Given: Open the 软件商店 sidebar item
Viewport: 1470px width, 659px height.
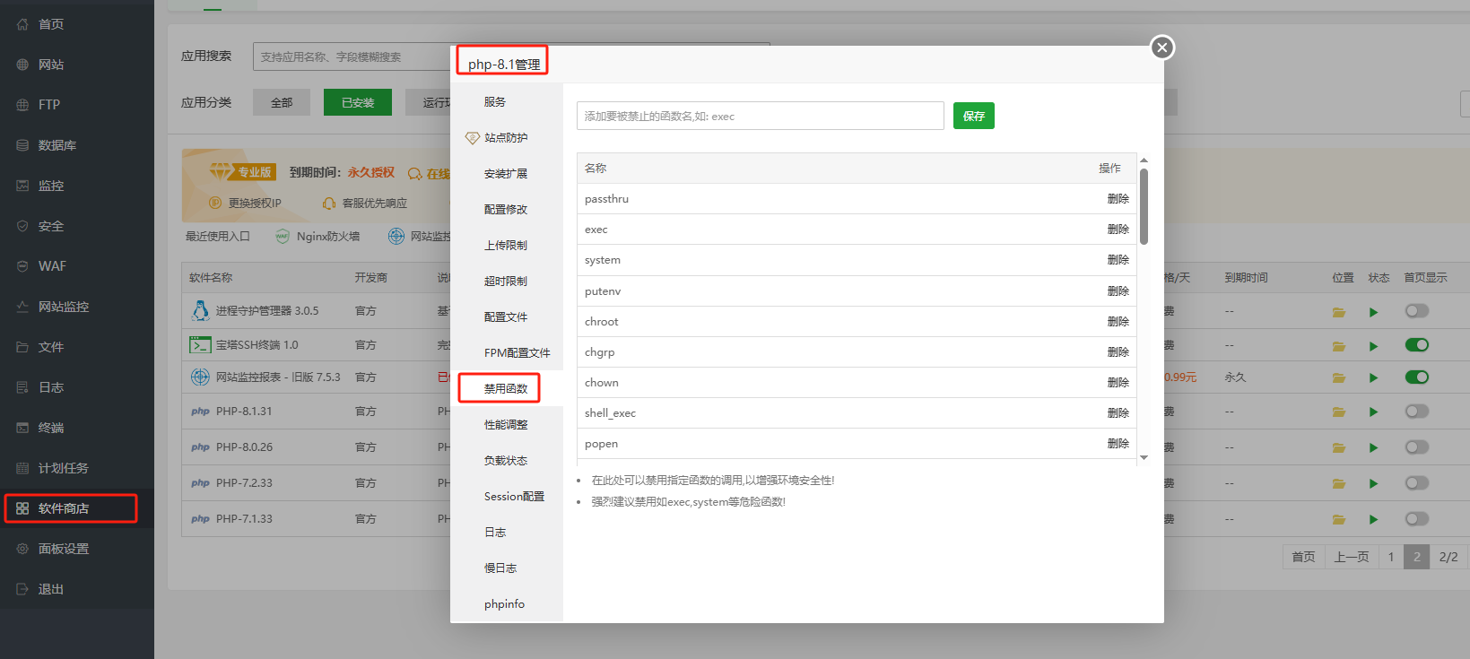Looking at the screenshot, I should (x=63, y=508).
